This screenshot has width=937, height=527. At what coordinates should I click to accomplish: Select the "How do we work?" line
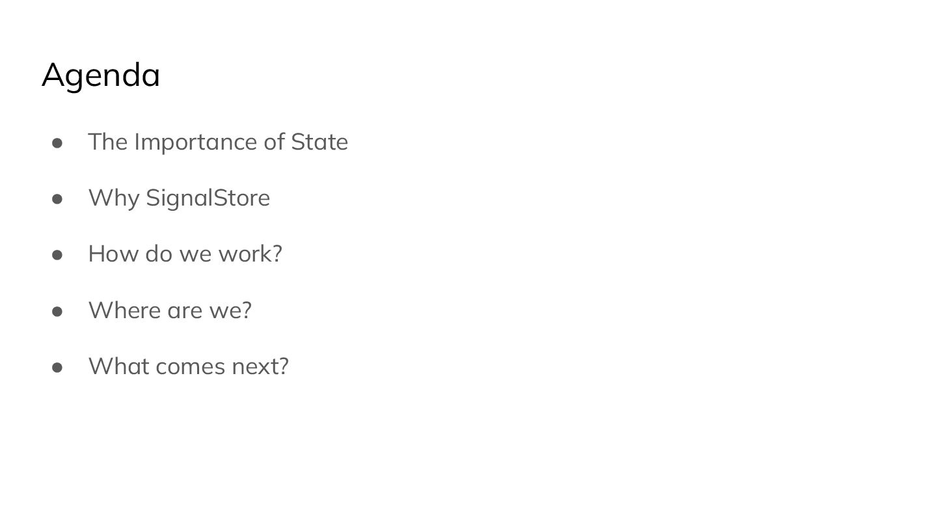point(185,254)
